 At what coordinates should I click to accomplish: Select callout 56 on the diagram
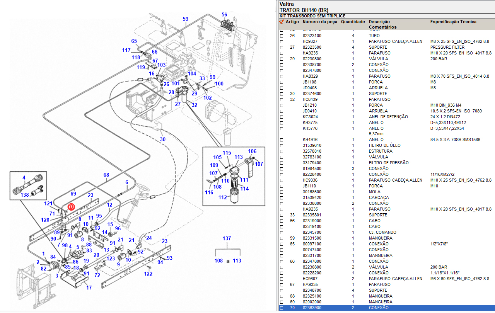click(224, 15)
